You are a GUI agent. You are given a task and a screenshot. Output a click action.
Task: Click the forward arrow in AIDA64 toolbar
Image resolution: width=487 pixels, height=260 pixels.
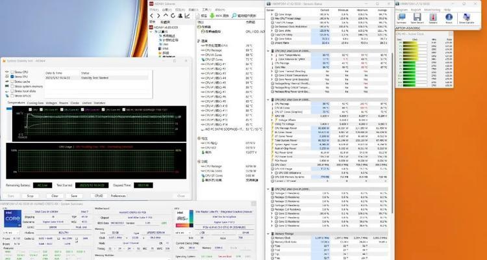tap(158, 16)
